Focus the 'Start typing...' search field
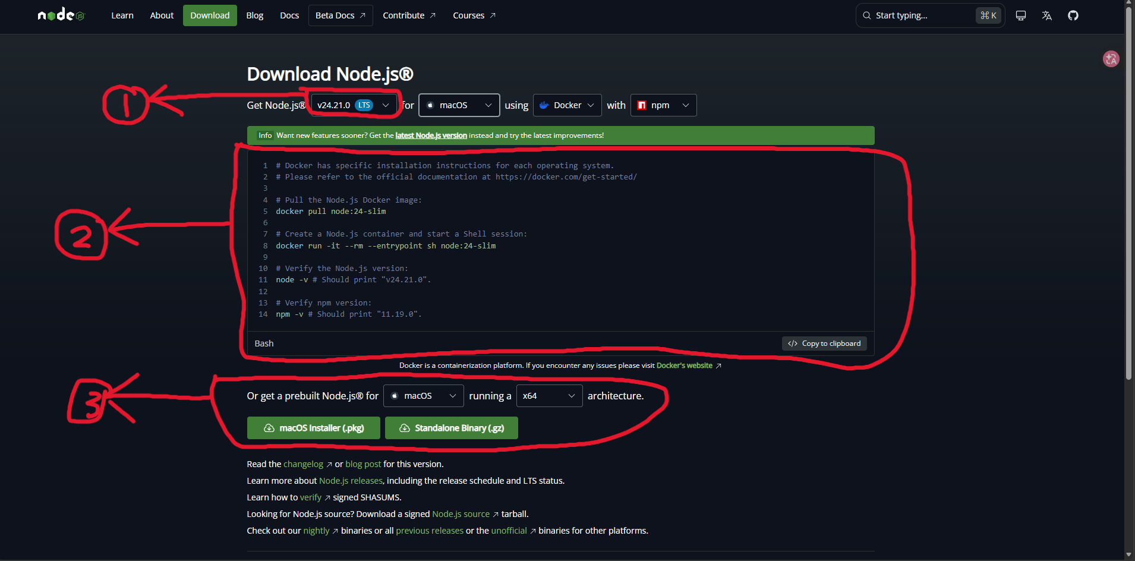 click(930, 15)
